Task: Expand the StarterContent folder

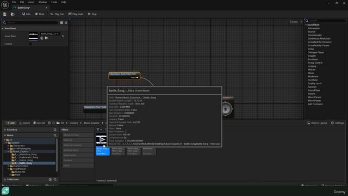Action: point(8,166)
